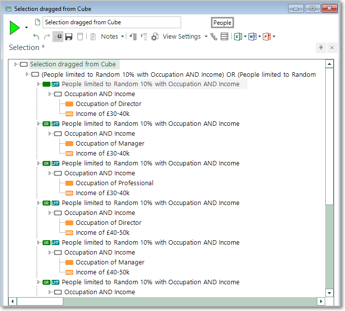The image size is (345, 311).
Task: Click horizontal scrollbar left arrow
Action: coord(12,301)
